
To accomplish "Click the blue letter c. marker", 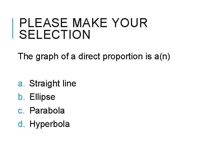I will pyautogui.click(x=21, y=111).
